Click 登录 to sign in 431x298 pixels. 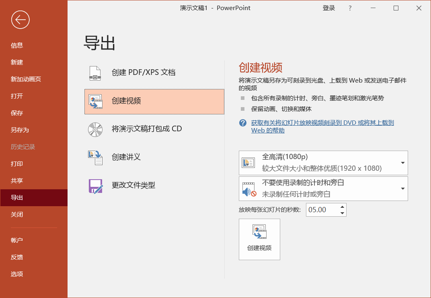pyautogui.click(x=329, y=8)
